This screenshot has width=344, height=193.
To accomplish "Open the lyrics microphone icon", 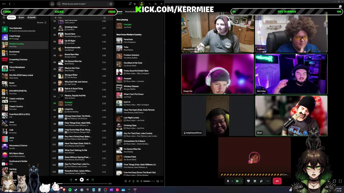I will click(130, 181).
